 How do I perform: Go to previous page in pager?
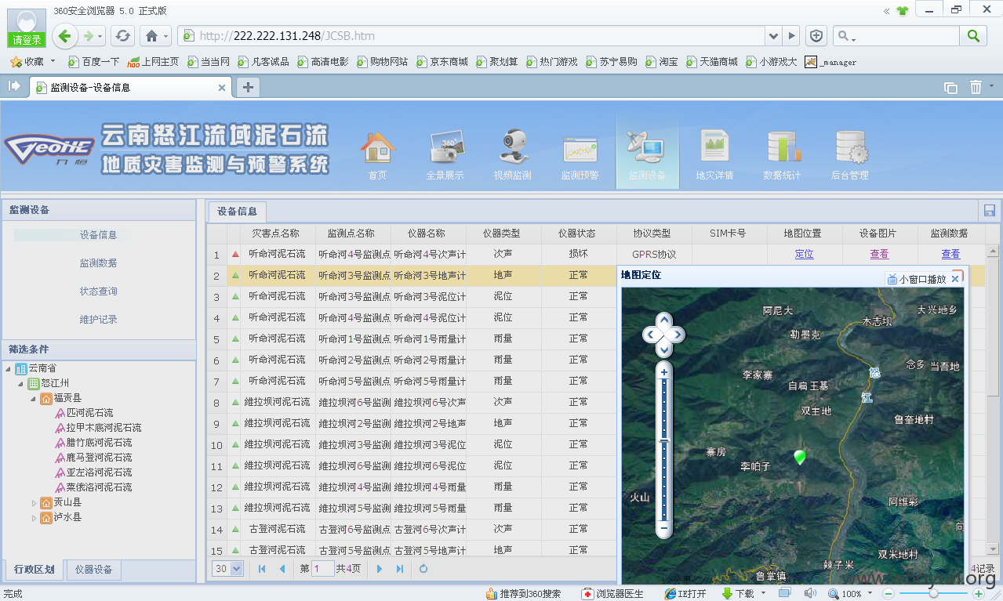coord(282,569)
